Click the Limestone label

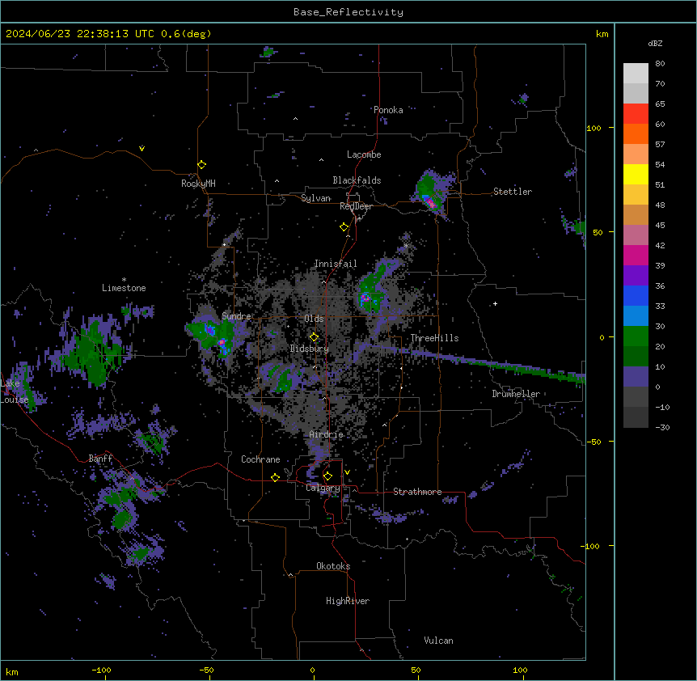[124, 288]
